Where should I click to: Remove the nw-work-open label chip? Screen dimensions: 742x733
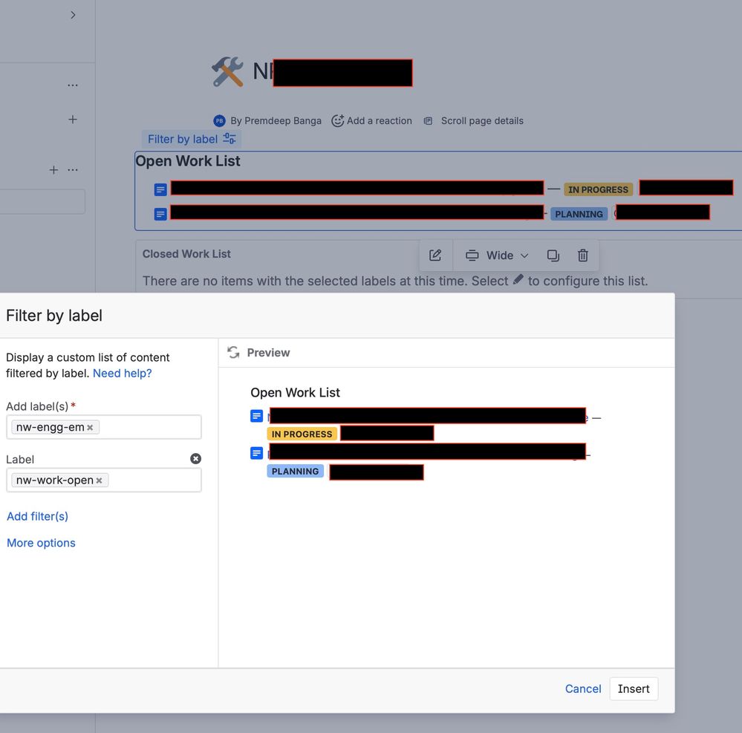(x=99, y=480)
